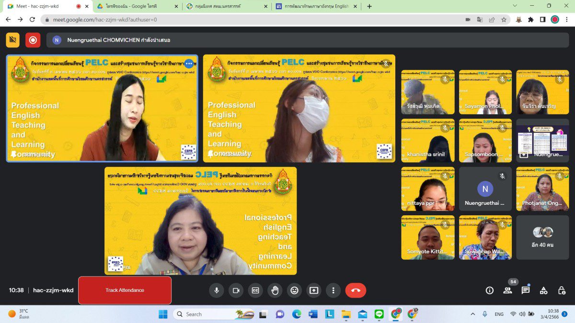
Task: Select Nuengruethai's shared presentation tile
Action: [x=542, y=141]
